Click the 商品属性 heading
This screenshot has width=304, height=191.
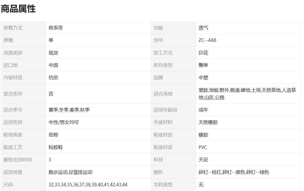point(18,9)
